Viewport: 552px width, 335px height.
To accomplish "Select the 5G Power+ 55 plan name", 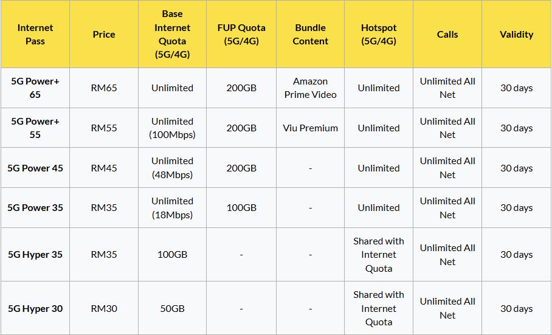I will tap(35, 128).
